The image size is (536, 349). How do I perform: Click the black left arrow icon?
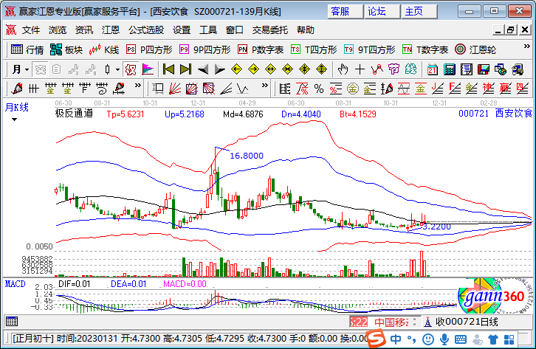coord(203,69)
